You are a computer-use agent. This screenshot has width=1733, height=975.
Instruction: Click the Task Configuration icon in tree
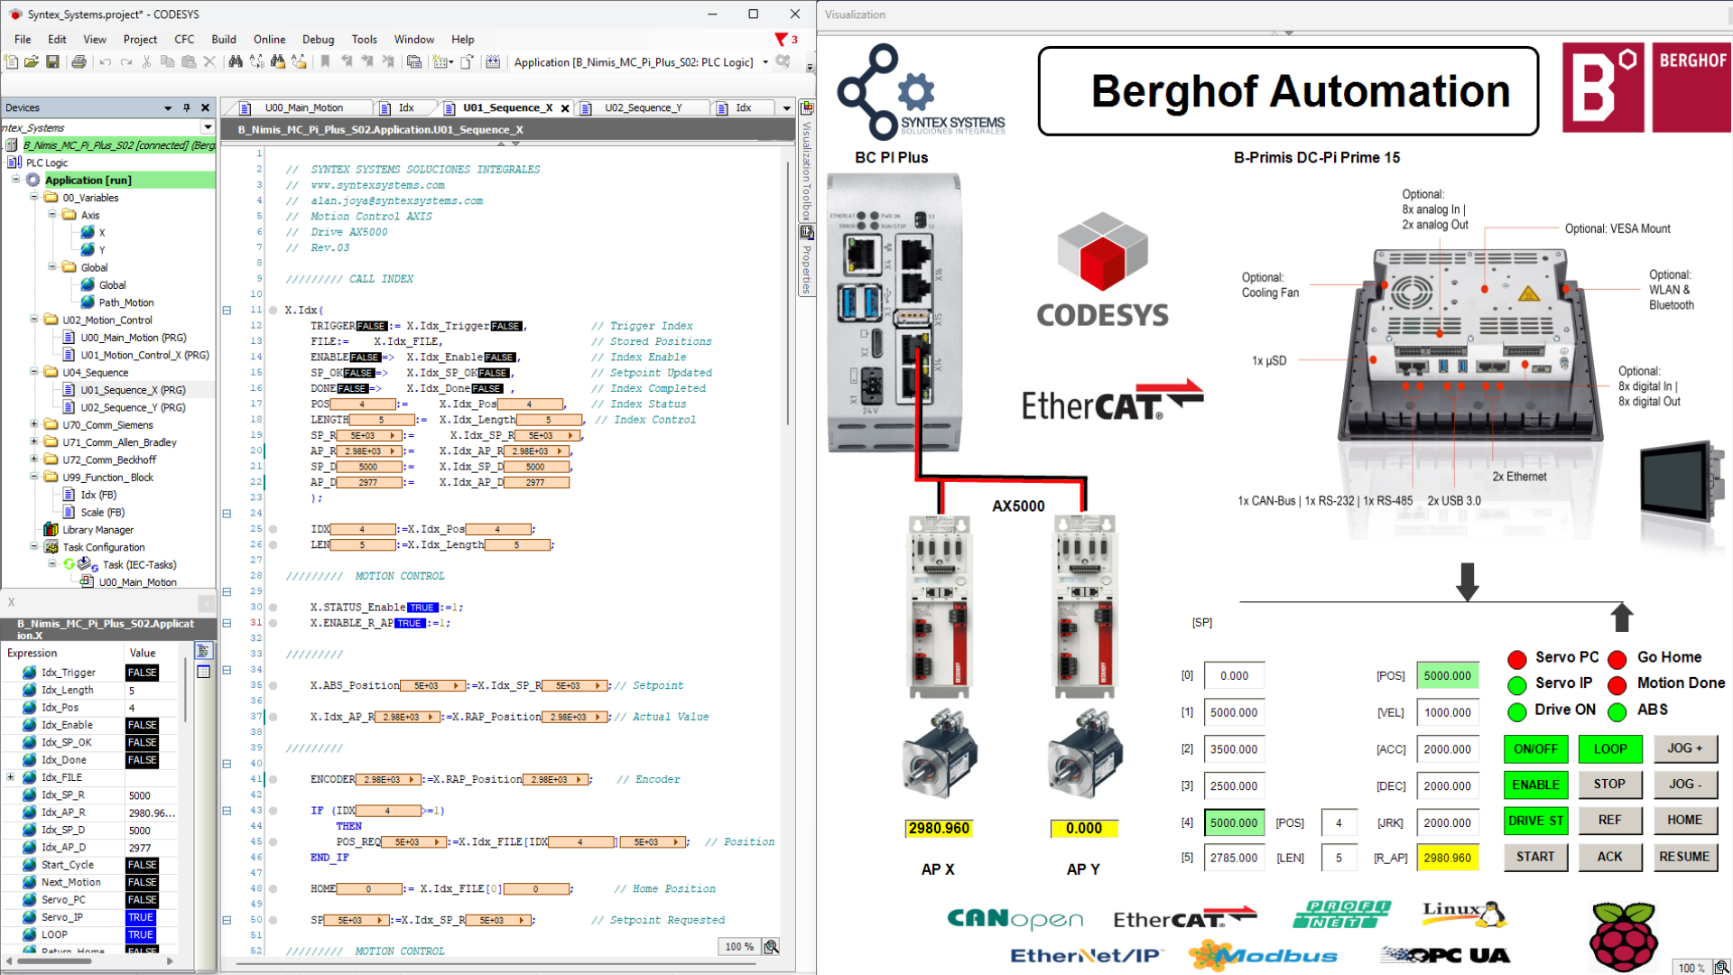pyautogui.click(x=51, y=547)
